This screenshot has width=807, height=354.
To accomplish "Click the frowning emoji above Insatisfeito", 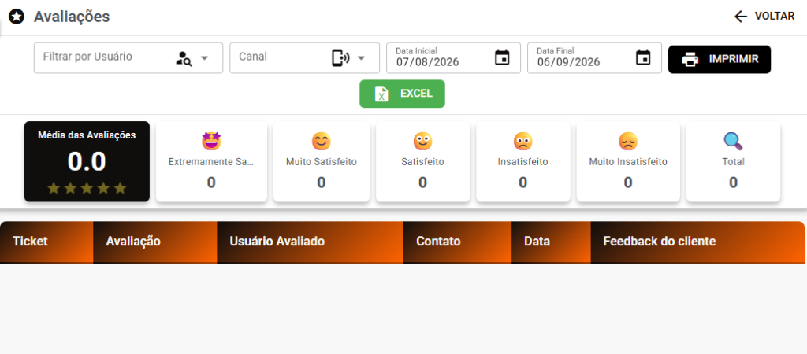I will (523, 141).
